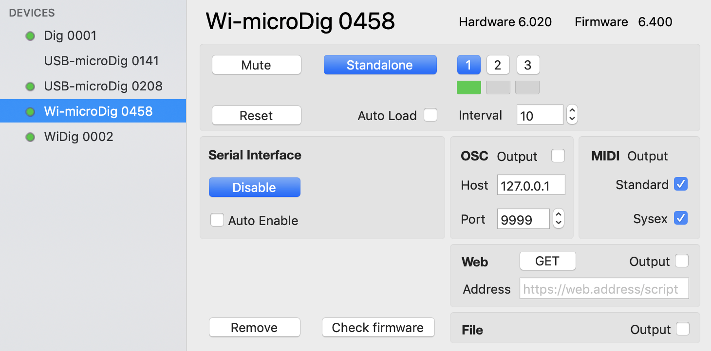Click the OSC Host field 127.0.0.1
The width and height of the screenshot is (711, 351).
531,185
